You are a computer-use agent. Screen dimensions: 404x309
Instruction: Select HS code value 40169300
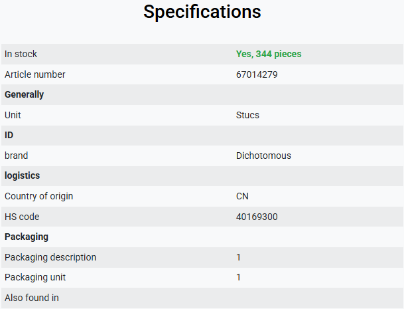pyautogui.click(x=257, y=217)
